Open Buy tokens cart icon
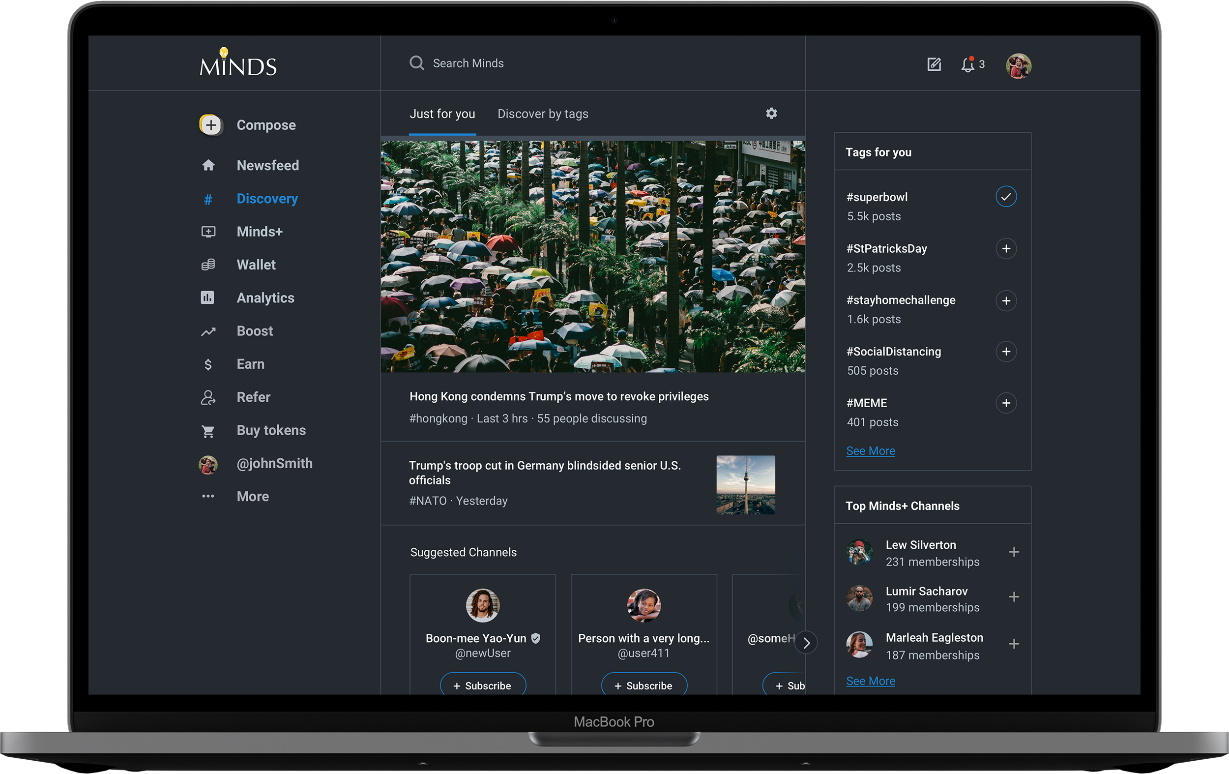The height and width of the screenshot is (774, 1229). point(208,431)
